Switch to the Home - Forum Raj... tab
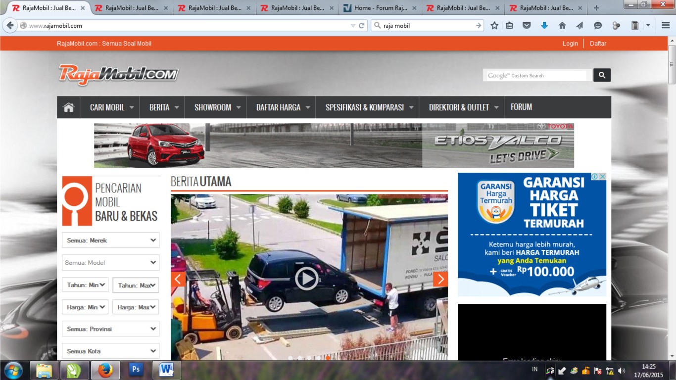 coord(380,8)
